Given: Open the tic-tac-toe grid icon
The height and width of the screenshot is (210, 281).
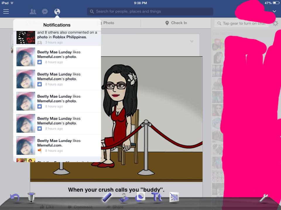Looking at the screenshot, I should [174, 197].
